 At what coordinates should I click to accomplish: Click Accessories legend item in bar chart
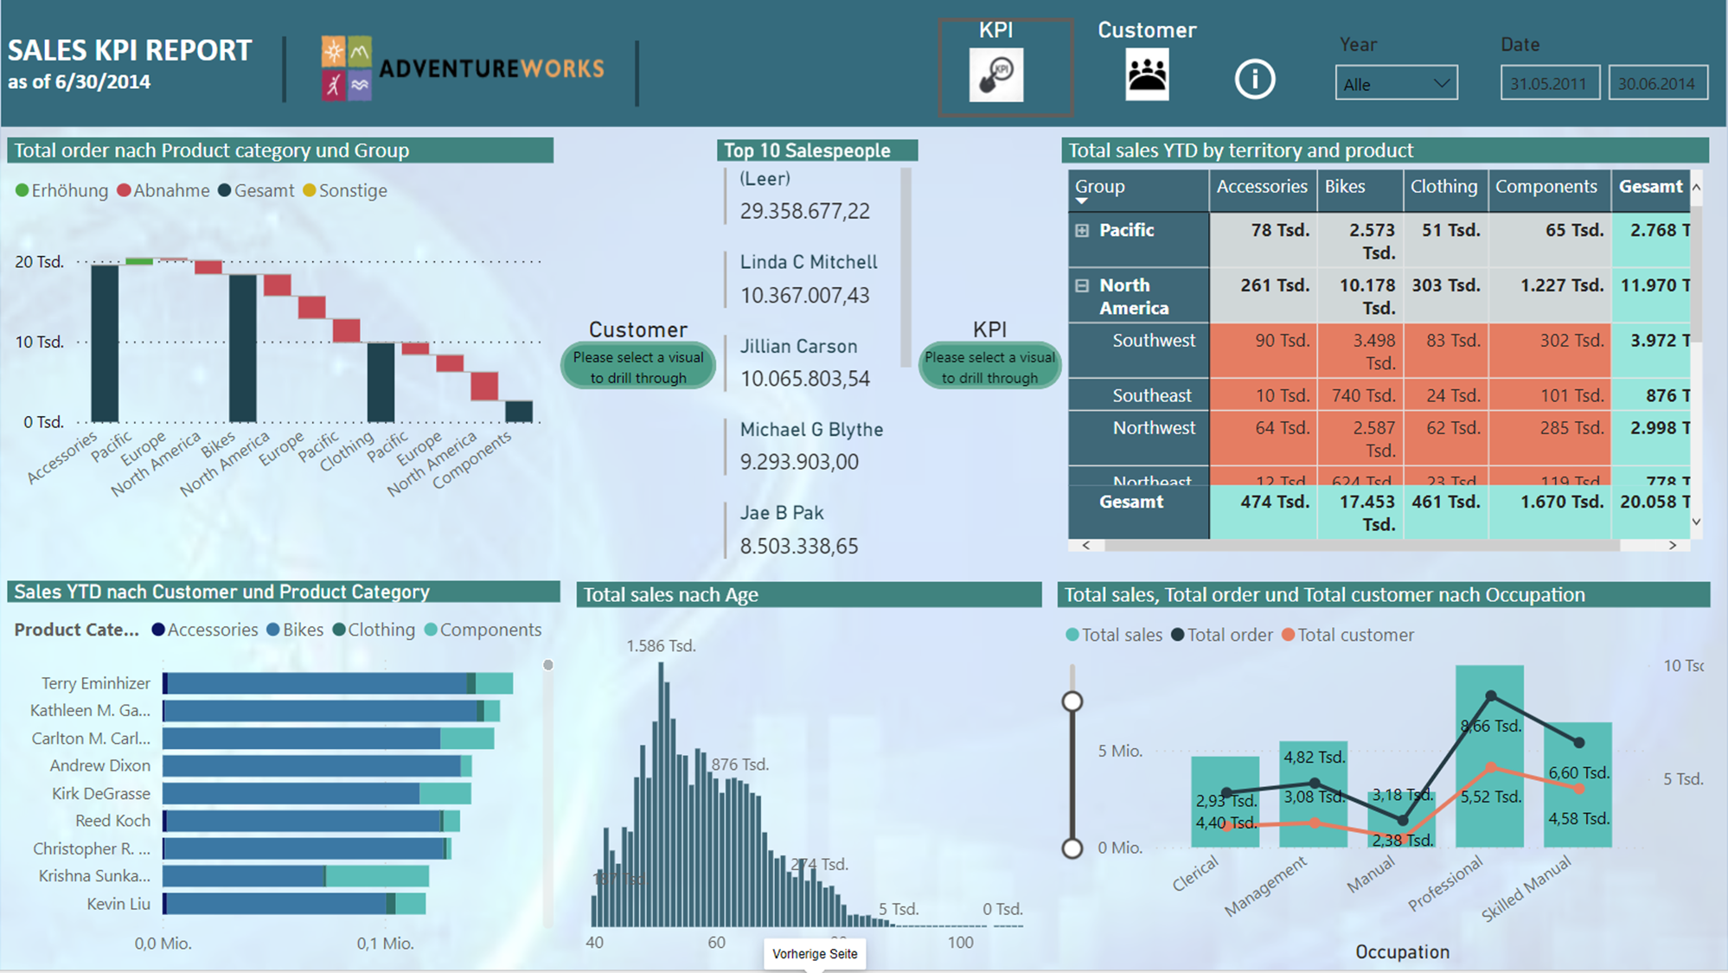tap(205, 630)
